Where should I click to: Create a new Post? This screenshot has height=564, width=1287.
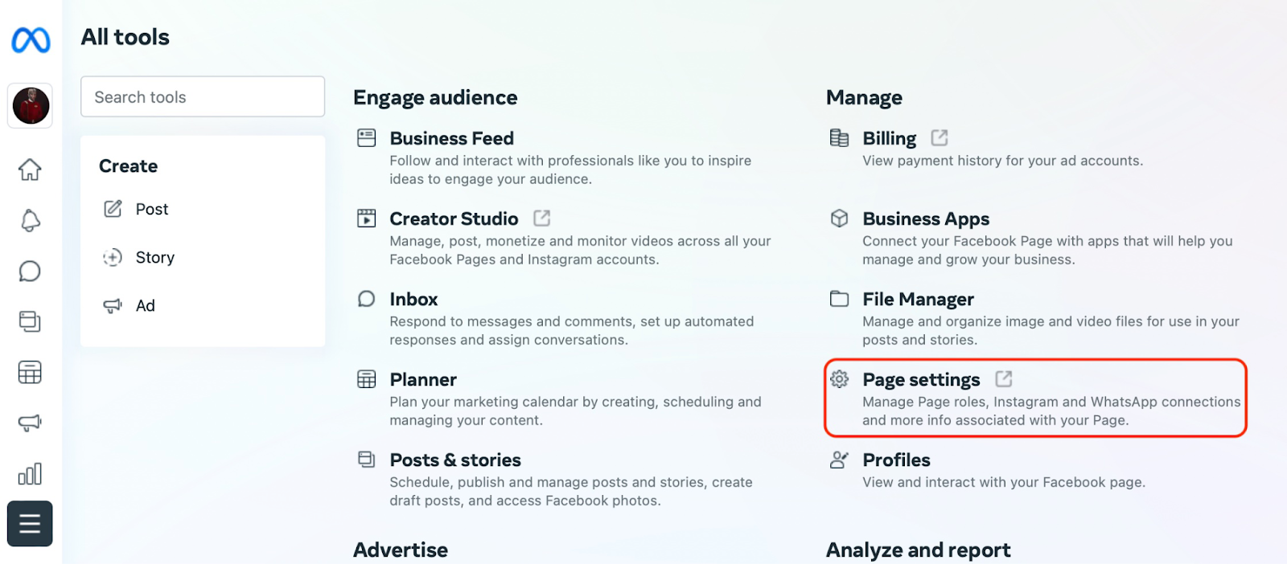pos(151,210)
